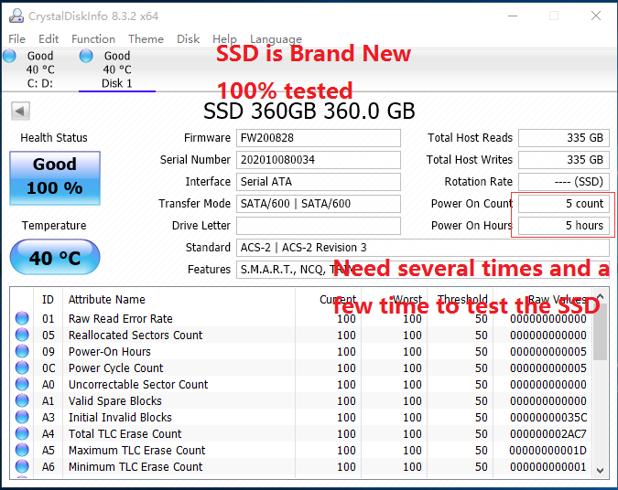Open the Help menu
The image size is (618, 490).
[x=224, y=39]
